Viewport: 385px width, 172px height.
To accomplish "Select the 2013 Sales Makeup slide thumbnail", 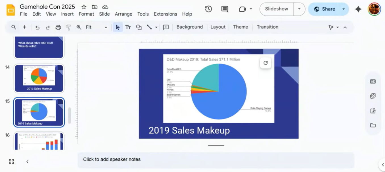I will (x=39, y=78).
